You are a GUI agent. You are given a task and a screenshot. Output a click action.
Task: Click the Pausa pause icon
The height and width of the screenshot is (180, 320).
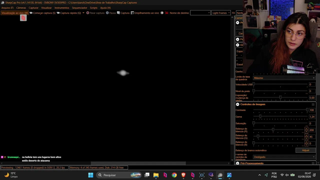[107, 13]
